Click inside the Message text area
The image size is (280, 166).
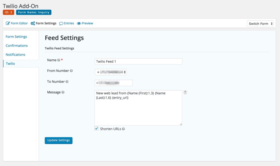coord(138,108)
